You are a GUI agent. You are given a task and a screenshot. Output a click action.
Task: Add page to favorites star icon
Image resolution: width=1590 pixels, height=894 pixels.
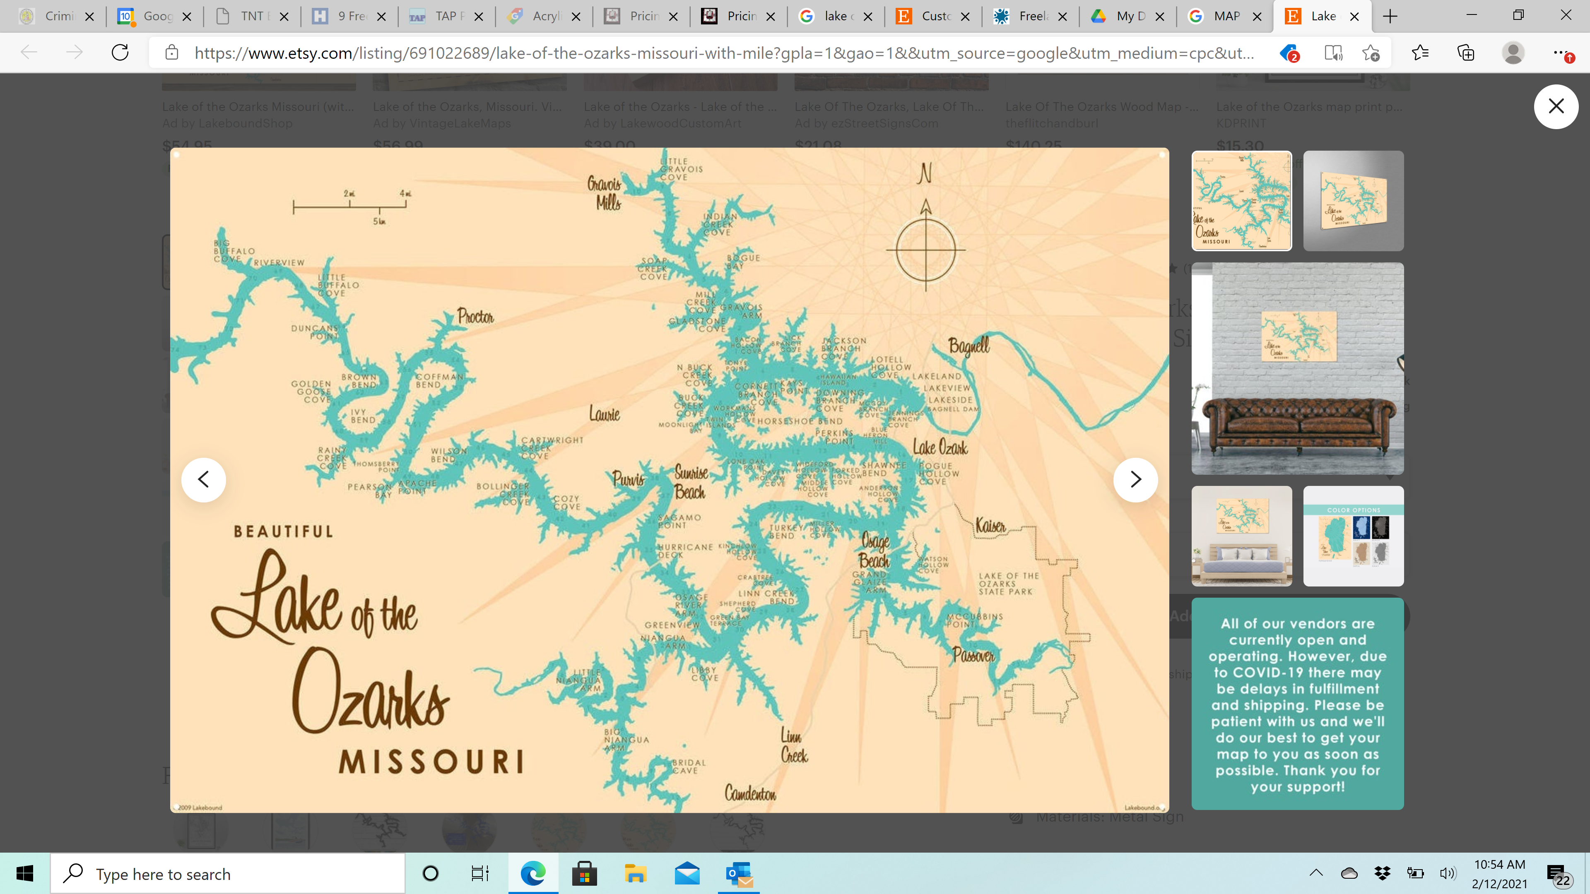[x=1370, y=53]
